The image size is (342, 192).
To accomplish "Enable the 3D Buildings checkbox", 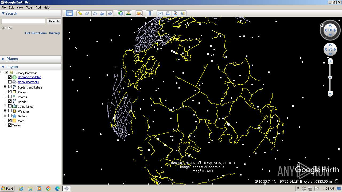I will tap(10, 106).
